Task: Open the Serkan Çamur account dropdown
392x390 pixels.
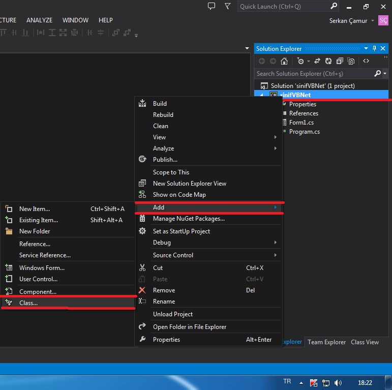Action: [x=373, y=21]
